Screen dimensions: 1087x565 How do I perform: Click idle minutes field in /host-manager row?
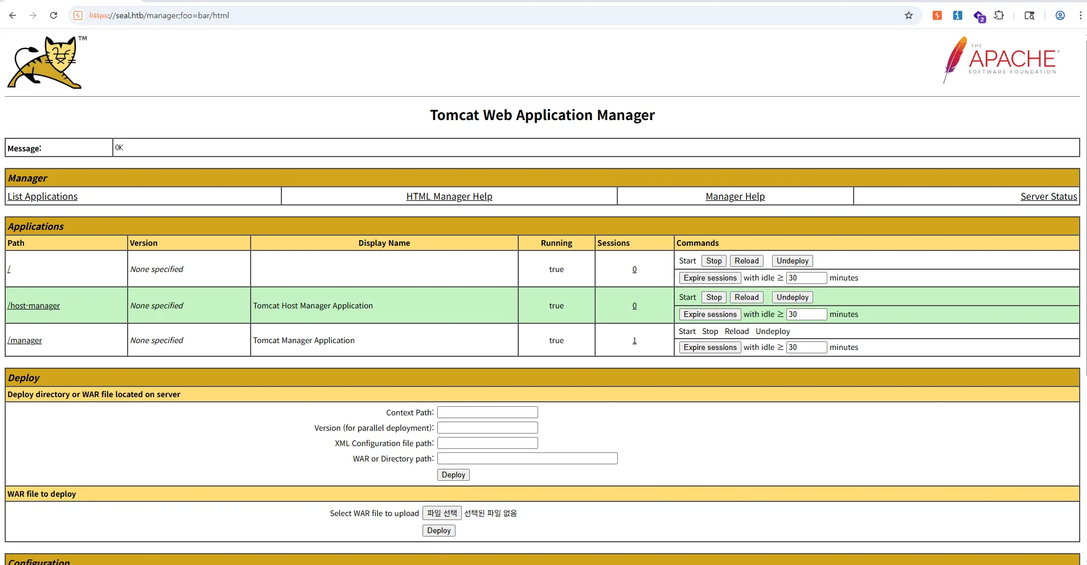806,314
